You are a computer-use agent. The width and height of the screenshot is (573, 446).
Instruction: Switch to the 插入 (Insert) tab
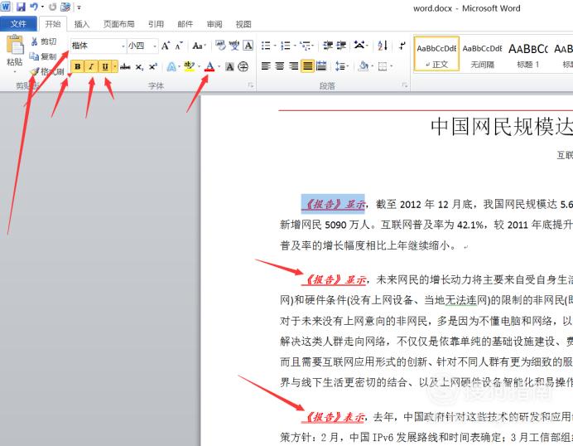click(x=81, y=24)
